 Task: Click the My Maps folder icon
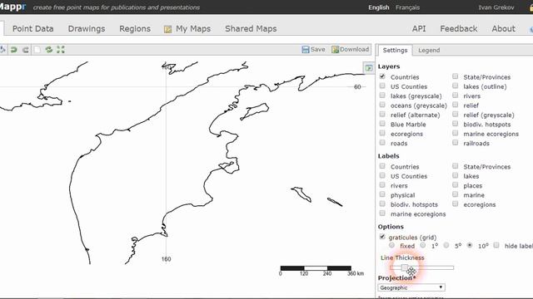[167, 30]
